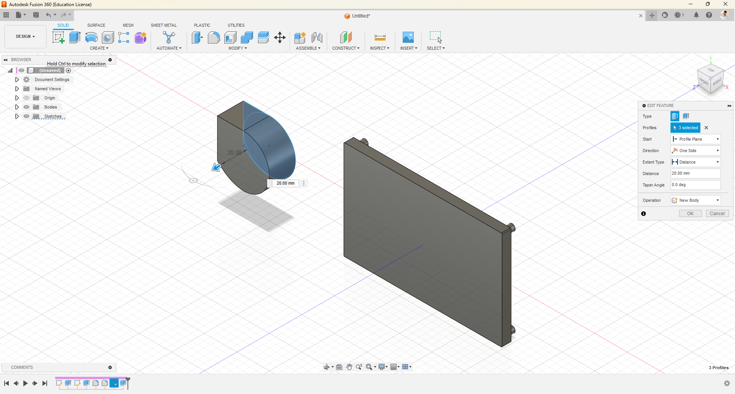Screen dimensions: 735x394
Task: Open the Extent Type dropdown
Action: (696, 162)
